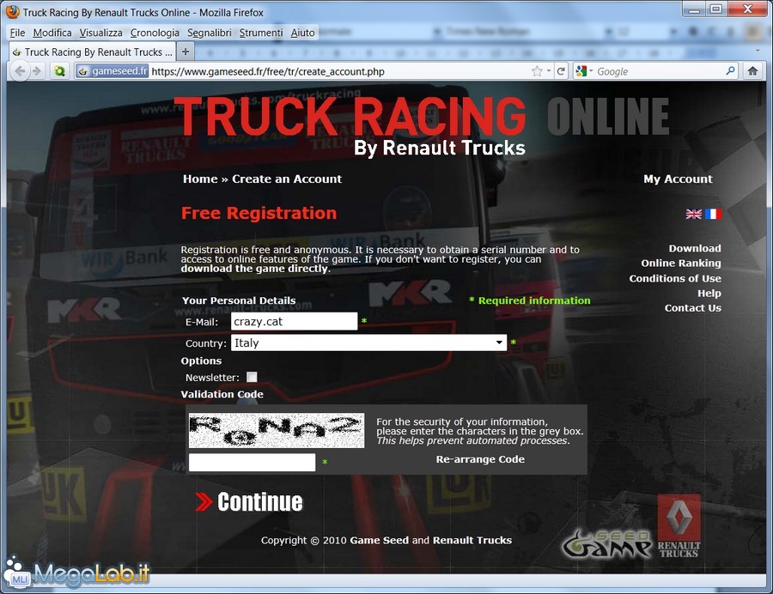Go back with the browser back arrow
Screen dimensions: 773x594
pos(19,71)
